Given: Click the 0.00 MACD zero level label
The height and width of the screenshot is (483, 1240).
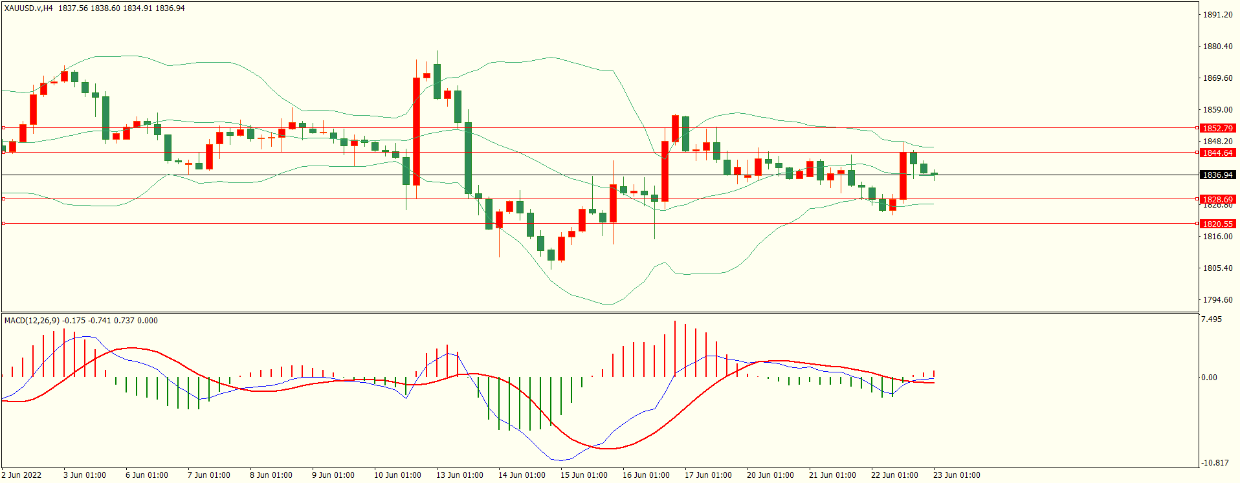Looking at the screenshot, I should coord(1209,378).
